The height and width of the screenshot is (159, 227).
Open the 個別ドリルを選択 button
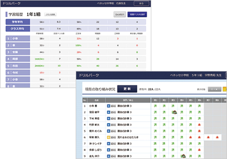(137, 15)
